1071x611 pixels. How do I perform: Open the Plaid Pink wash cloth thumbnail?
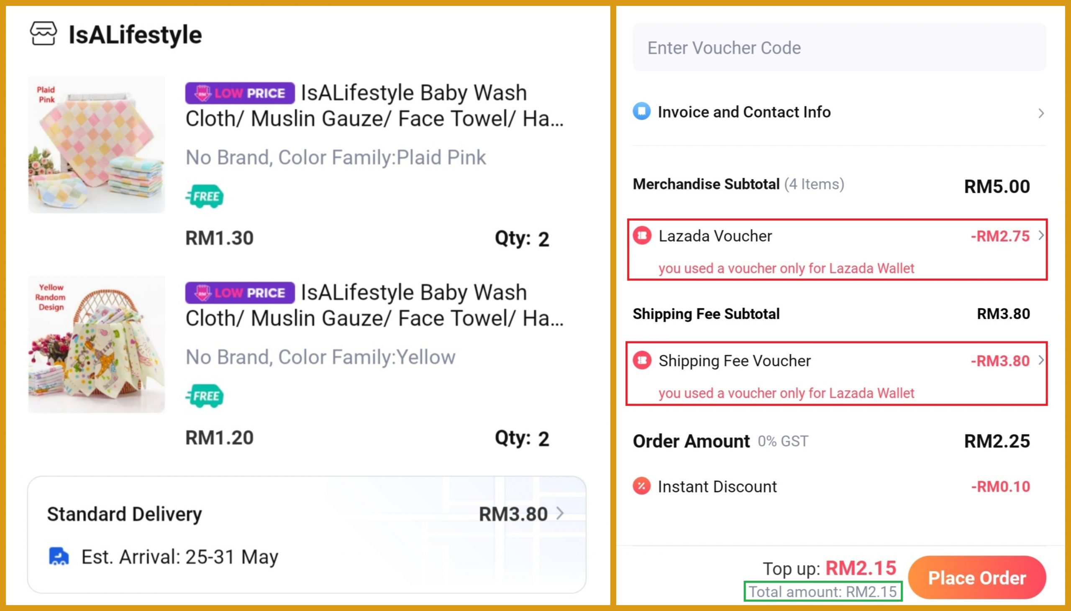pyautogui.click(x=97, y=145)
